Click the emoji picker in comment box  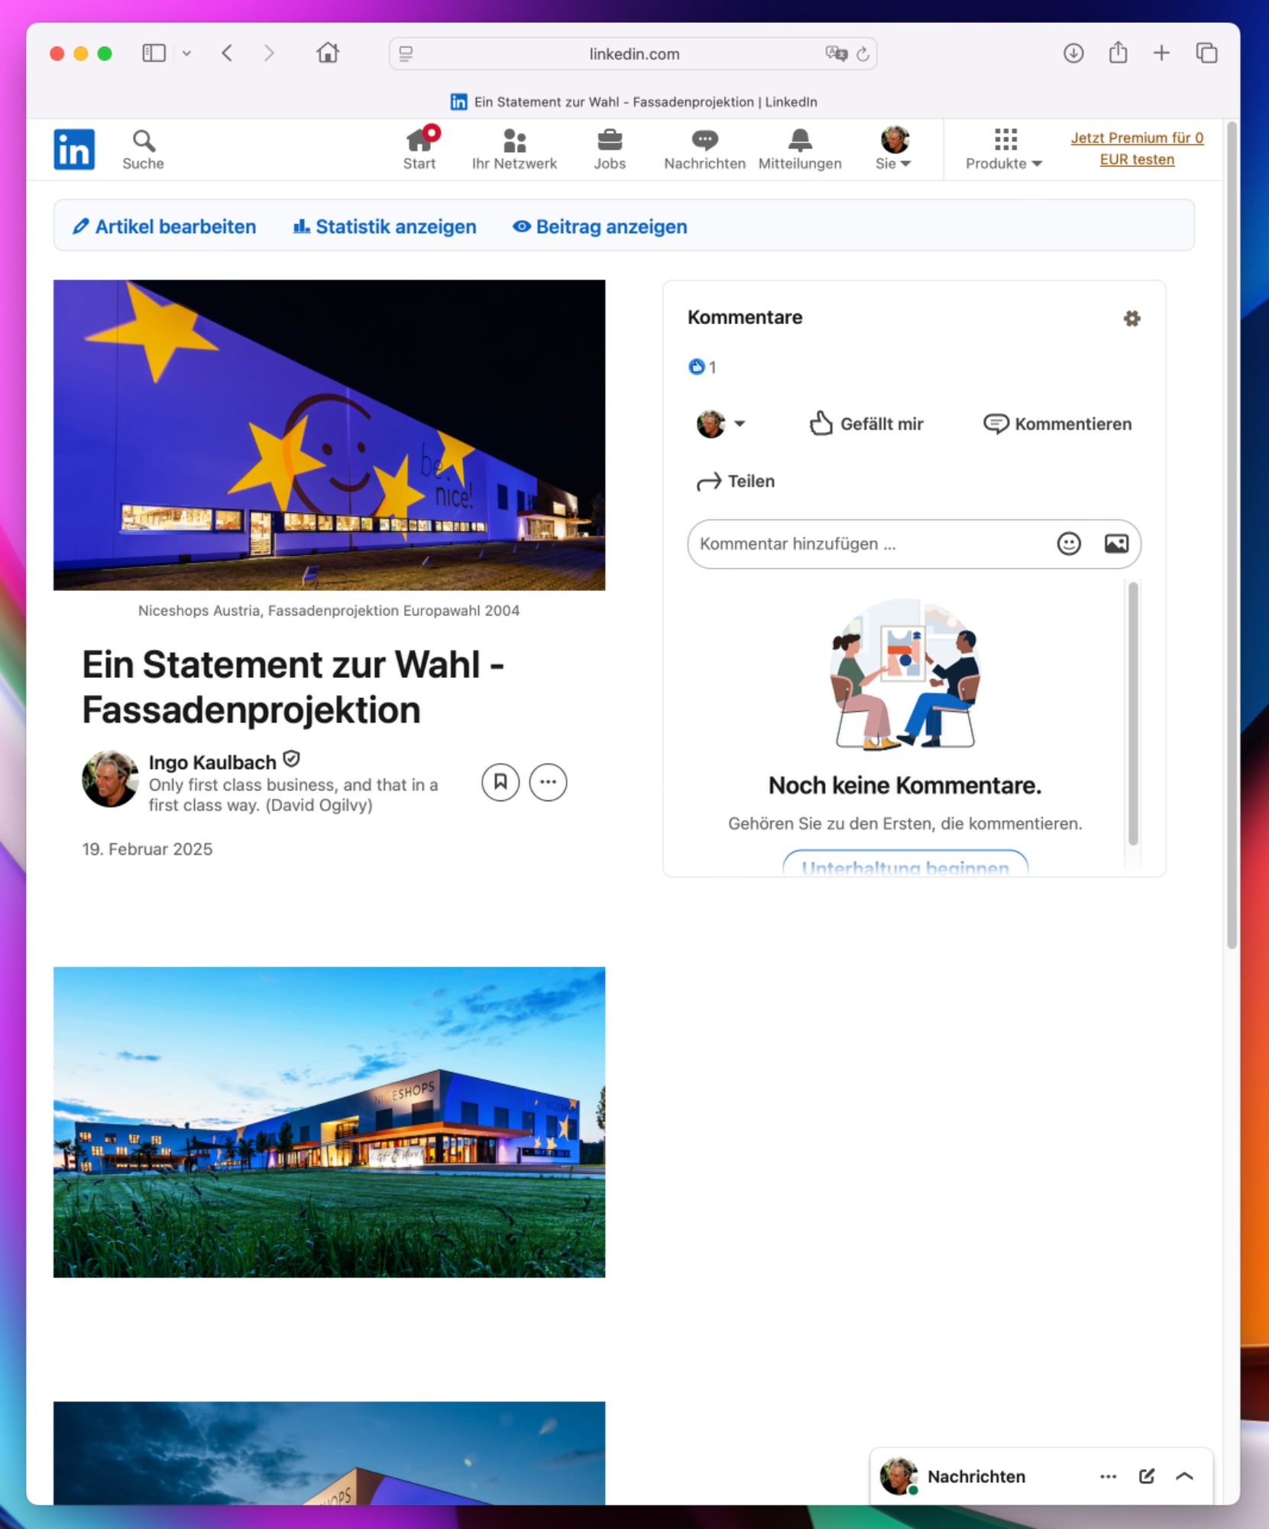tap(1068, 544)
